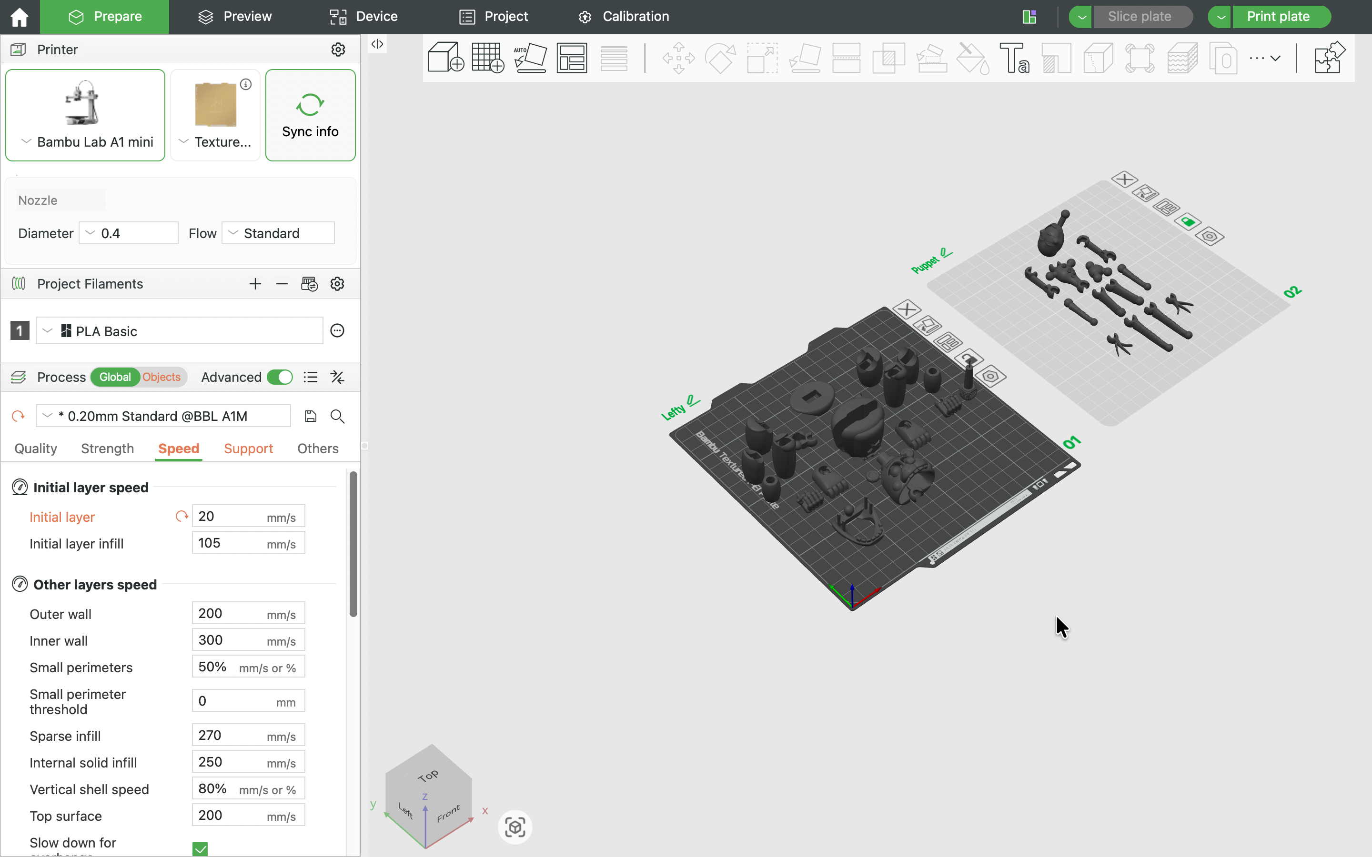The height and width of the screenshot is (857, 1372).
Task: Click the Add cube icon in toolbar
Action: click(445, 58)
